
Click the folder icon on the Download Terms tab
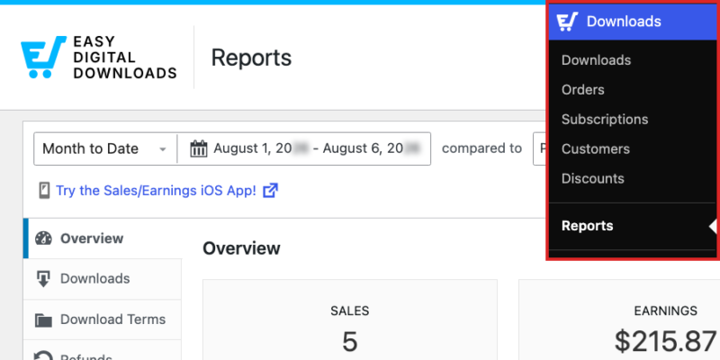pyautogui.click(x=43, y=319)
